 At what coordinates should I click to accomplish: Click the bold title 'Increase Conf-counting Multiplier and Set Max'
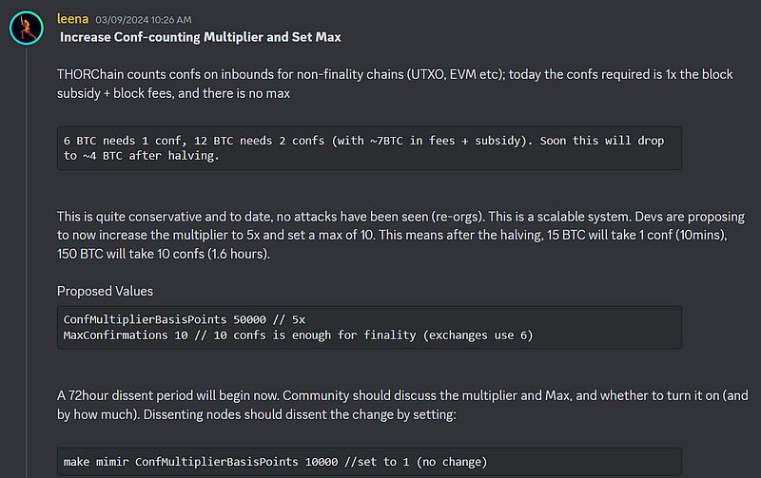tap(201, 37)
